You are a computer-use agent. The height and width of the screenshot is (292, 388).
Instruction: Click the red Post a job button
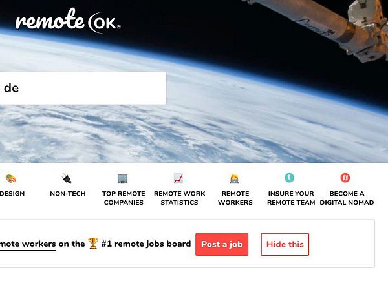pos(222,244)
